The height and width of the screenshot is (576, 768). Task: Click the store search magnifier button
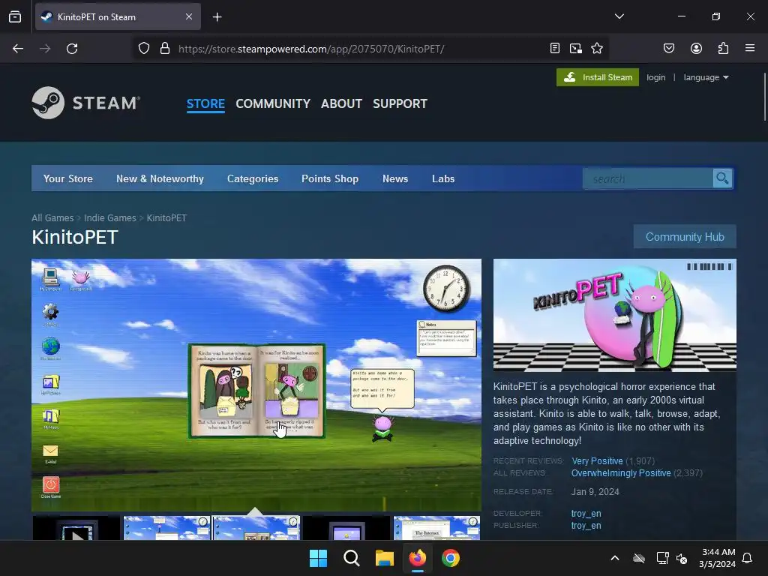coord(722,178)
